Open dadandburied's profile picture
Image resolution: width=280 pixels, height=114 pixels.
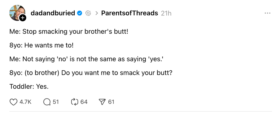(x=17, y=13)
